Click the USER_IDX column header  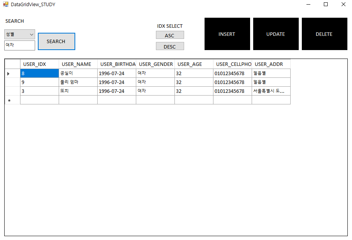[39, 64]
